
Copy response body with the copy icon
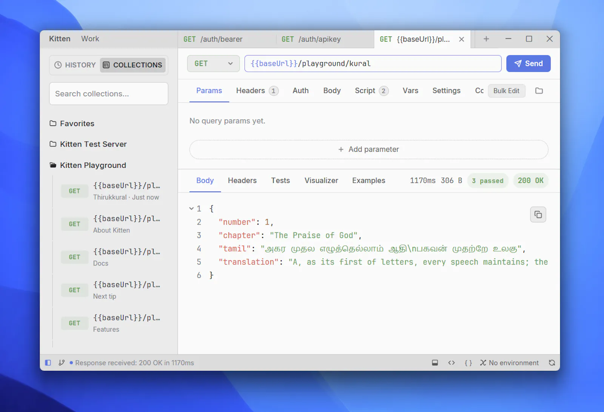click(x=538, y=215)
